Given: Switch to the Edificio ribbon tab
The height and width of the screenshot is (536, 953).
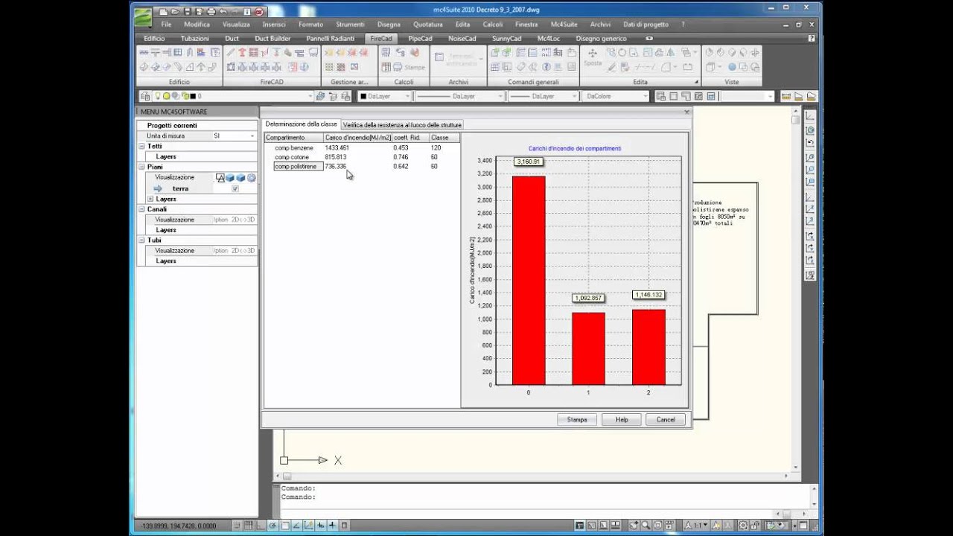Looking at the screenshot, I should (154, 38).
